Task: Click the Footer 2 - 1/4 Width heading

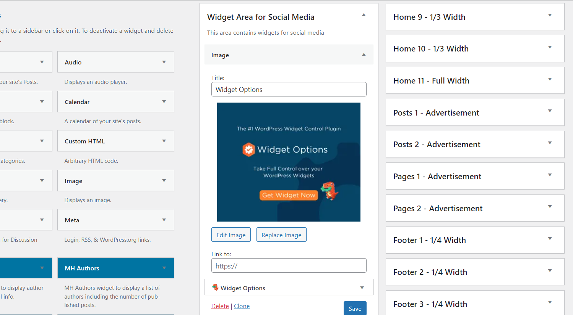Action: point(430,272)
